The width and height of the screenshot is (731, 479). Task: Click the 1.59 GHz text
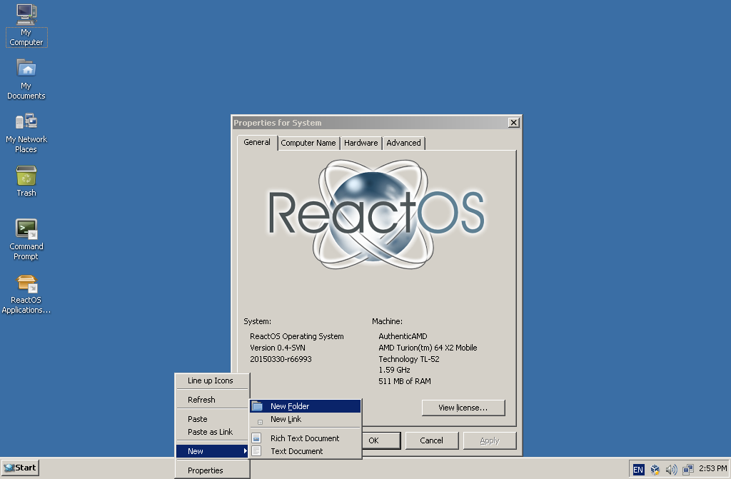click(394, 370)
